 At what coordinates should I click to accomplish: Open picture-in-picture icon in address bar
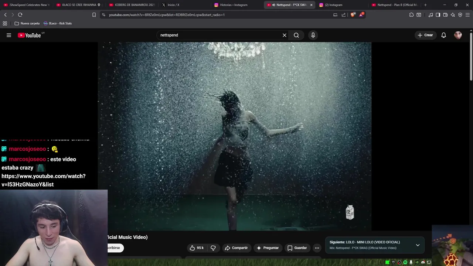click(x=335, y=15)
